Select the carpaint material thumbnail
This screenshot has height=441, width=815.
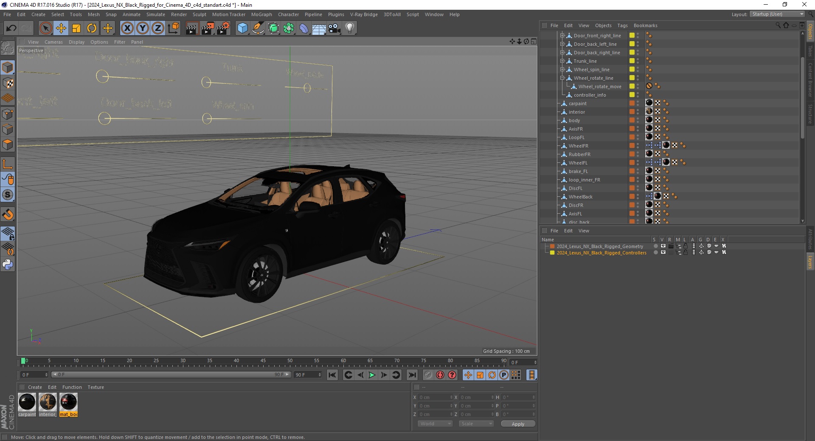point(27,402)
